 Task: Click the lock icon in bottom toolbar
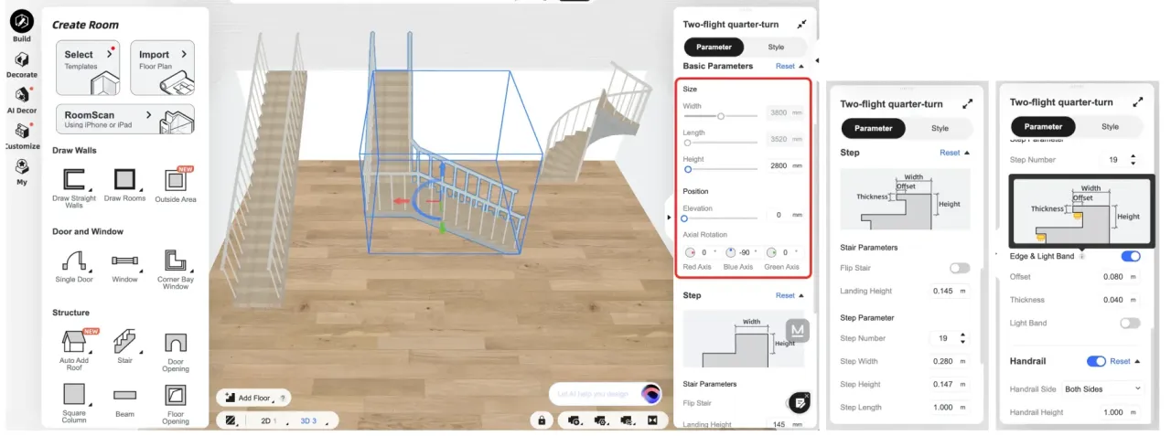(542, 420)
